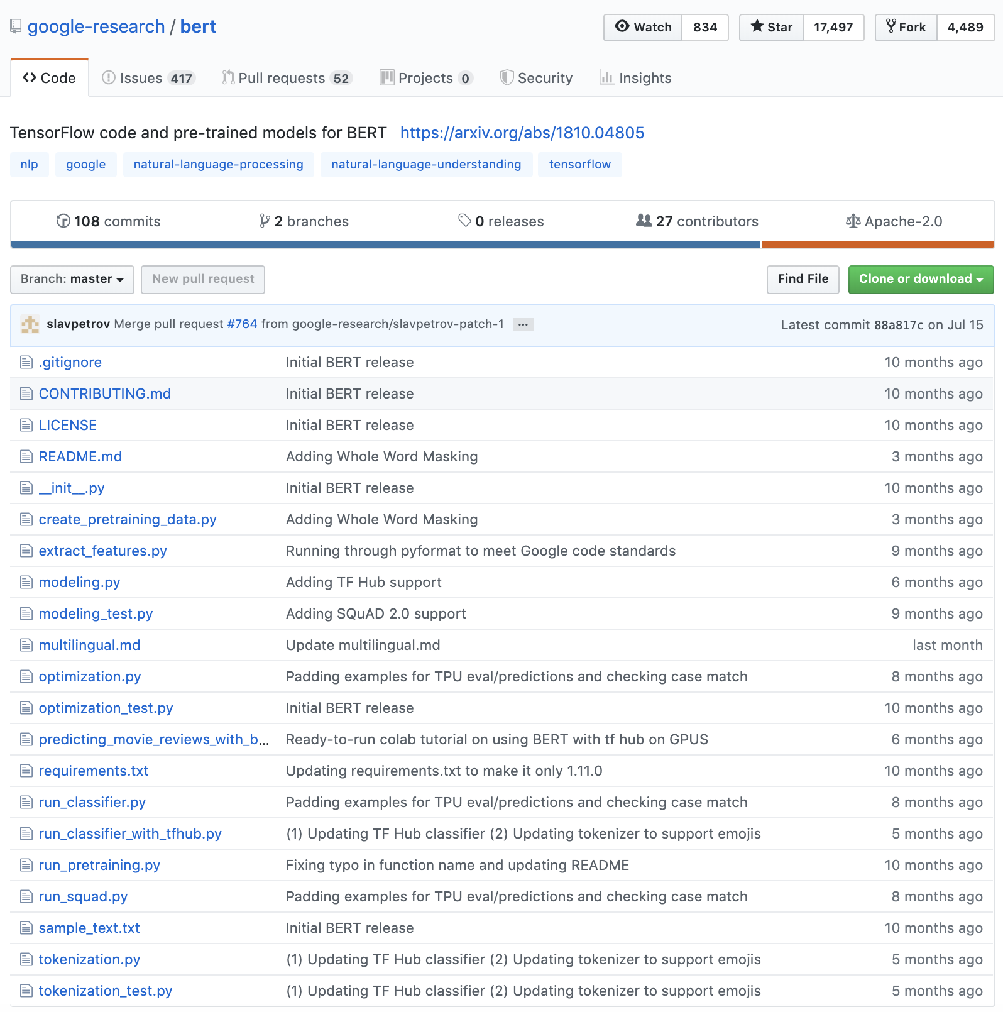Click the file icon next to modeling_test.py
This screenshot has width=1003, height=1012.
(26, 613)
